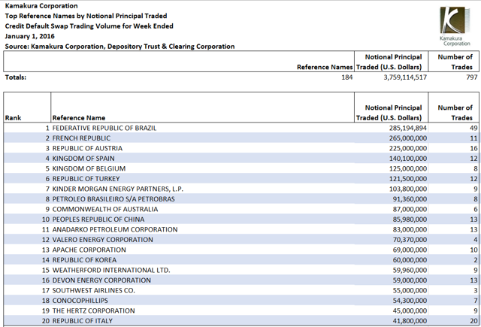
Task: Select the 70,370,000 notional value
Action: coord(410,239)
